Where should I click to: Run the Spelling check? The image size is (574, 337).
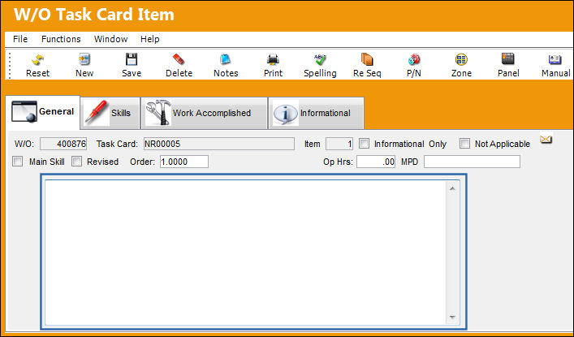[x=320, y=59]
